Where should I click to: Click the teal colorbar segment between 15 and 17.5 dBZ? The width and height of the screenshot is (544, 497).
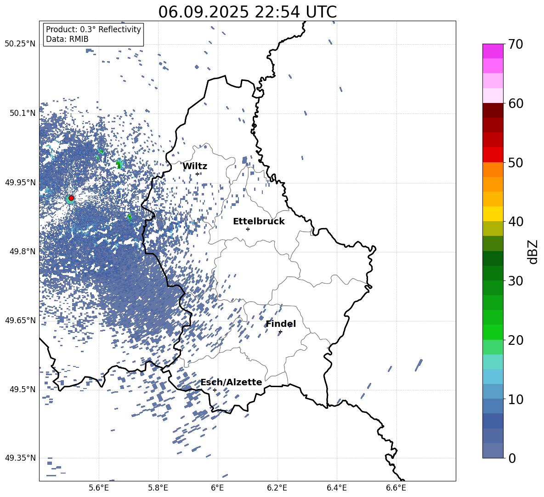[x=493, y=362]
